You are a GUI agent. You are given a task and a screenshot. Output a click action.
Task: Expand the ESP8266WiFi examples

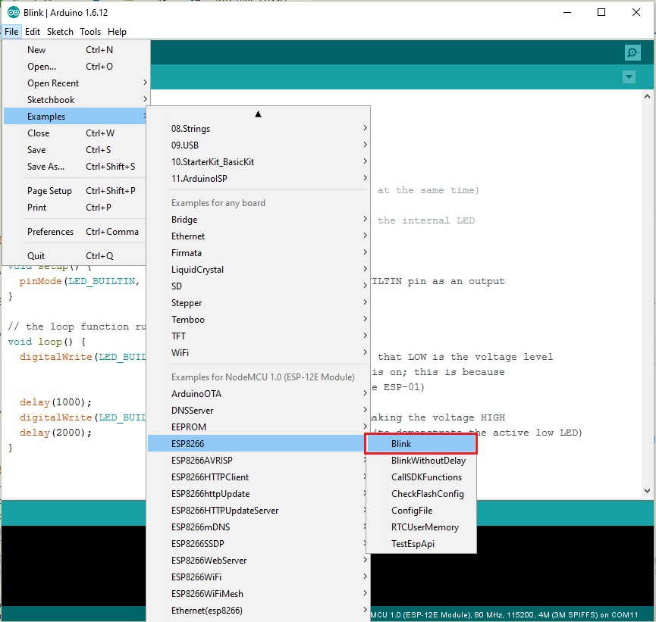[x=259, y=577]
